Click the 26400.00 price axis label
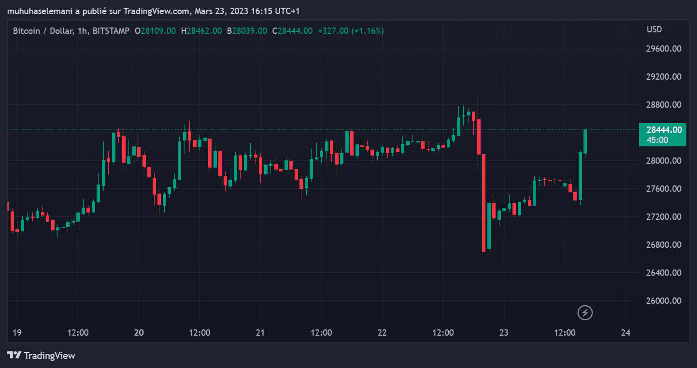The height and width of the screenshot is (368, 697). click(x=664, y=272)
